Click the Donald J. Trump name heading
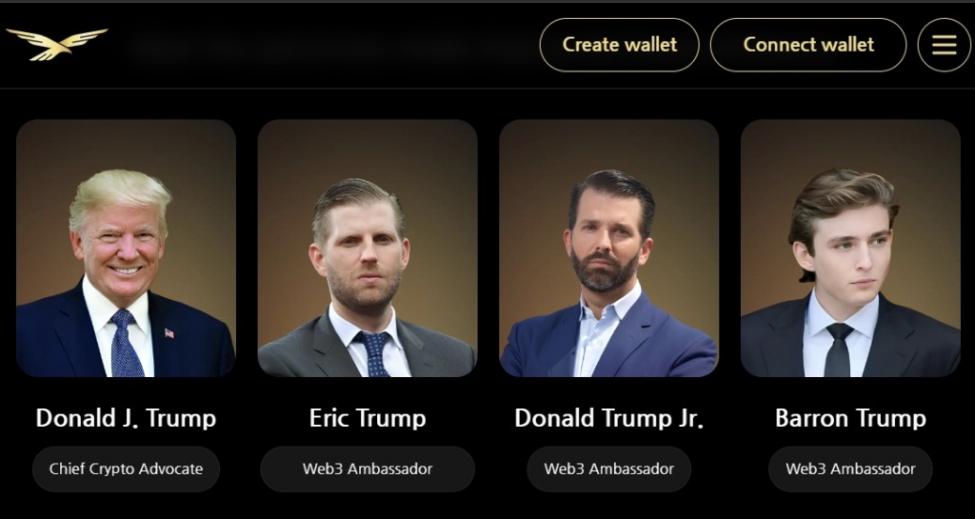The image size is (975, 519). (127, 418)
